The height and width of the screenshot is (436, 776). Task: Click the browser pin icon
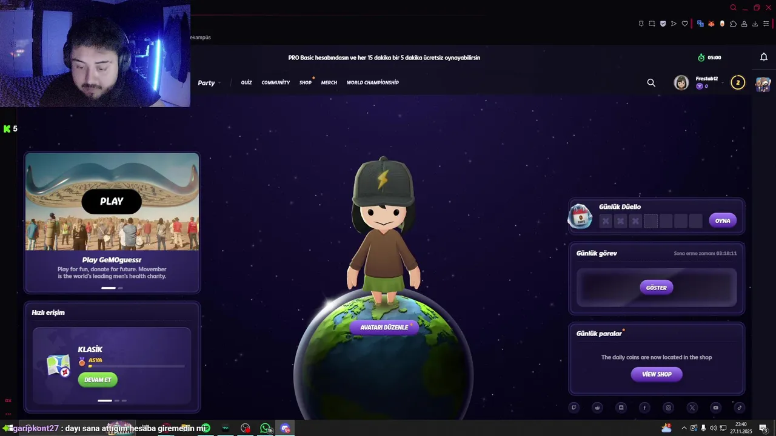coord(641,24)
